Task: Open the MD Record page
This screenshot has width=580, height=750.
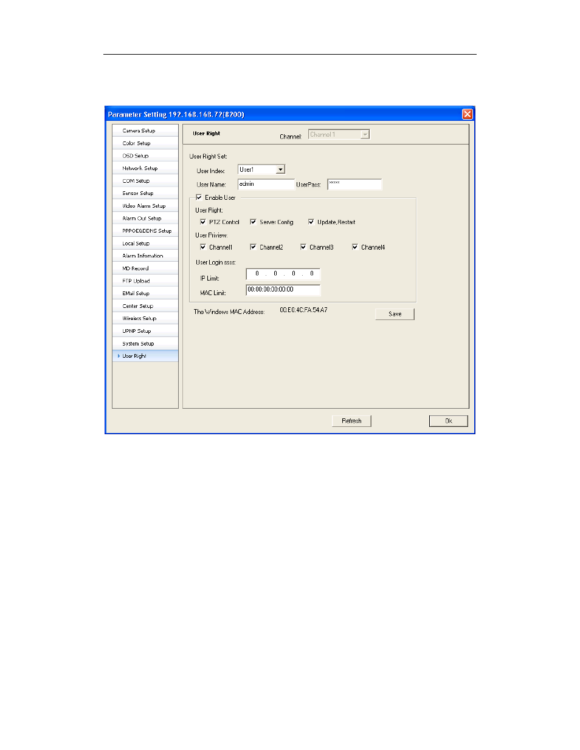Action: pyautogui.click(x=145, y=268)
